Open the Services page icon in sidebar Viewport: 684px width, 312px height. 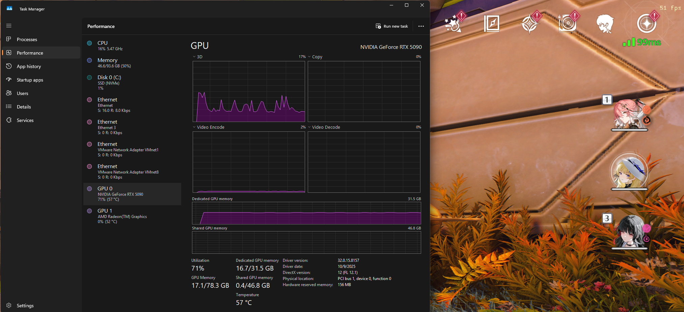tap(9, 120)
